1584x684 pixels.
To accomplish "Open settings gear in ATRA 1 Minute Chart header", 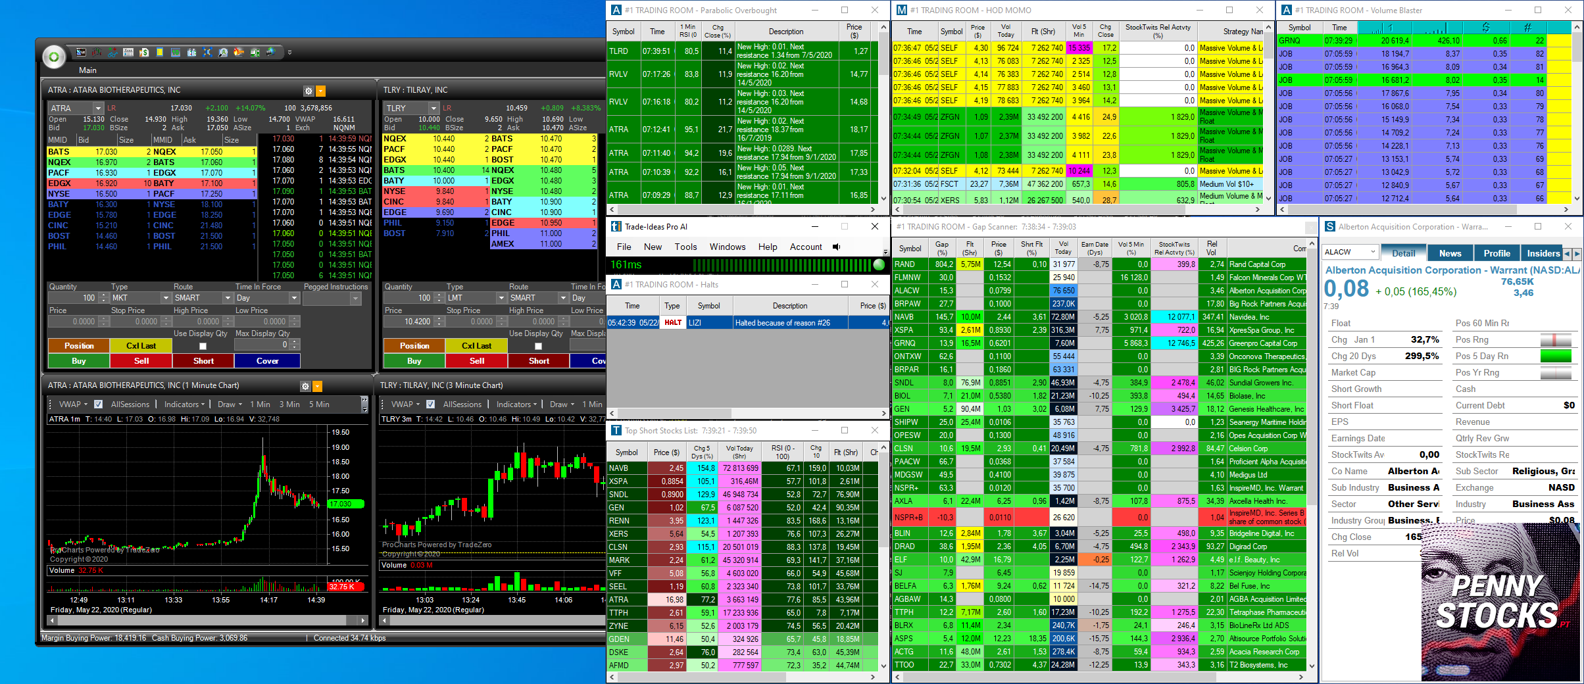I will tap(305, 386).
